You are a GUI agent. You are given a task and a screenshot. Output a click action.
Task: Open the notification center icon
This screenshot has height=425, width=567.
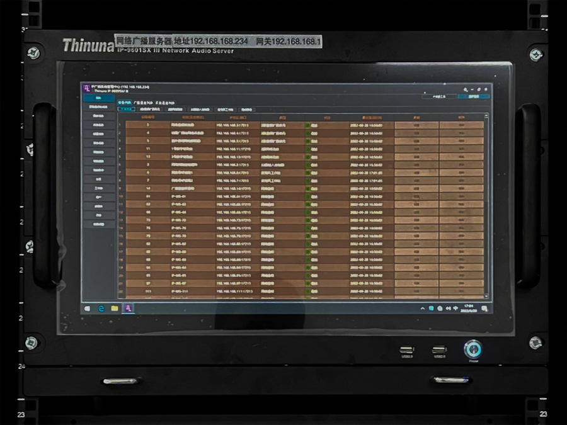tap(483, 309)
